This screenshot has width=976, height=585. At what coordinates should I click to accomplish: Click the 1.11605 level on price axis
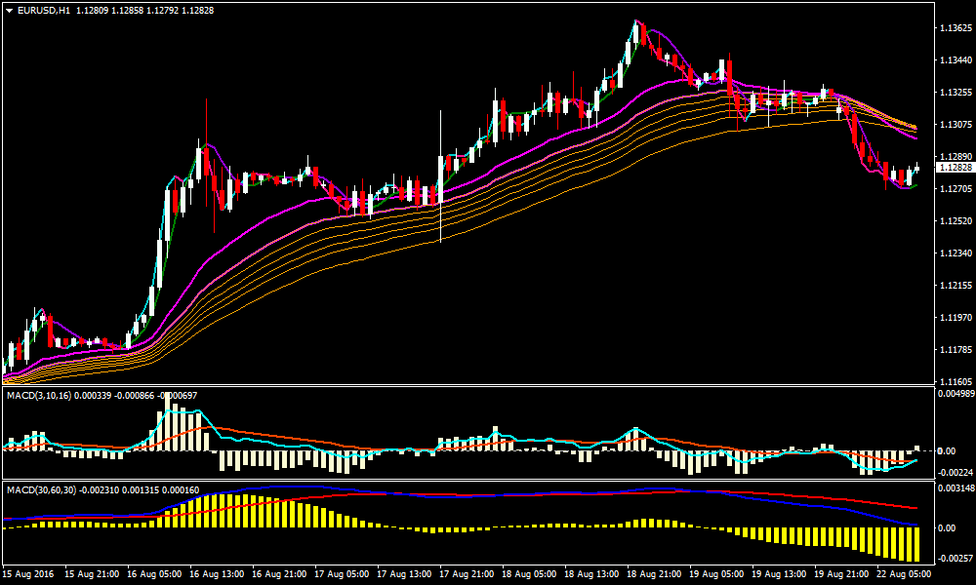click(954, 381)
